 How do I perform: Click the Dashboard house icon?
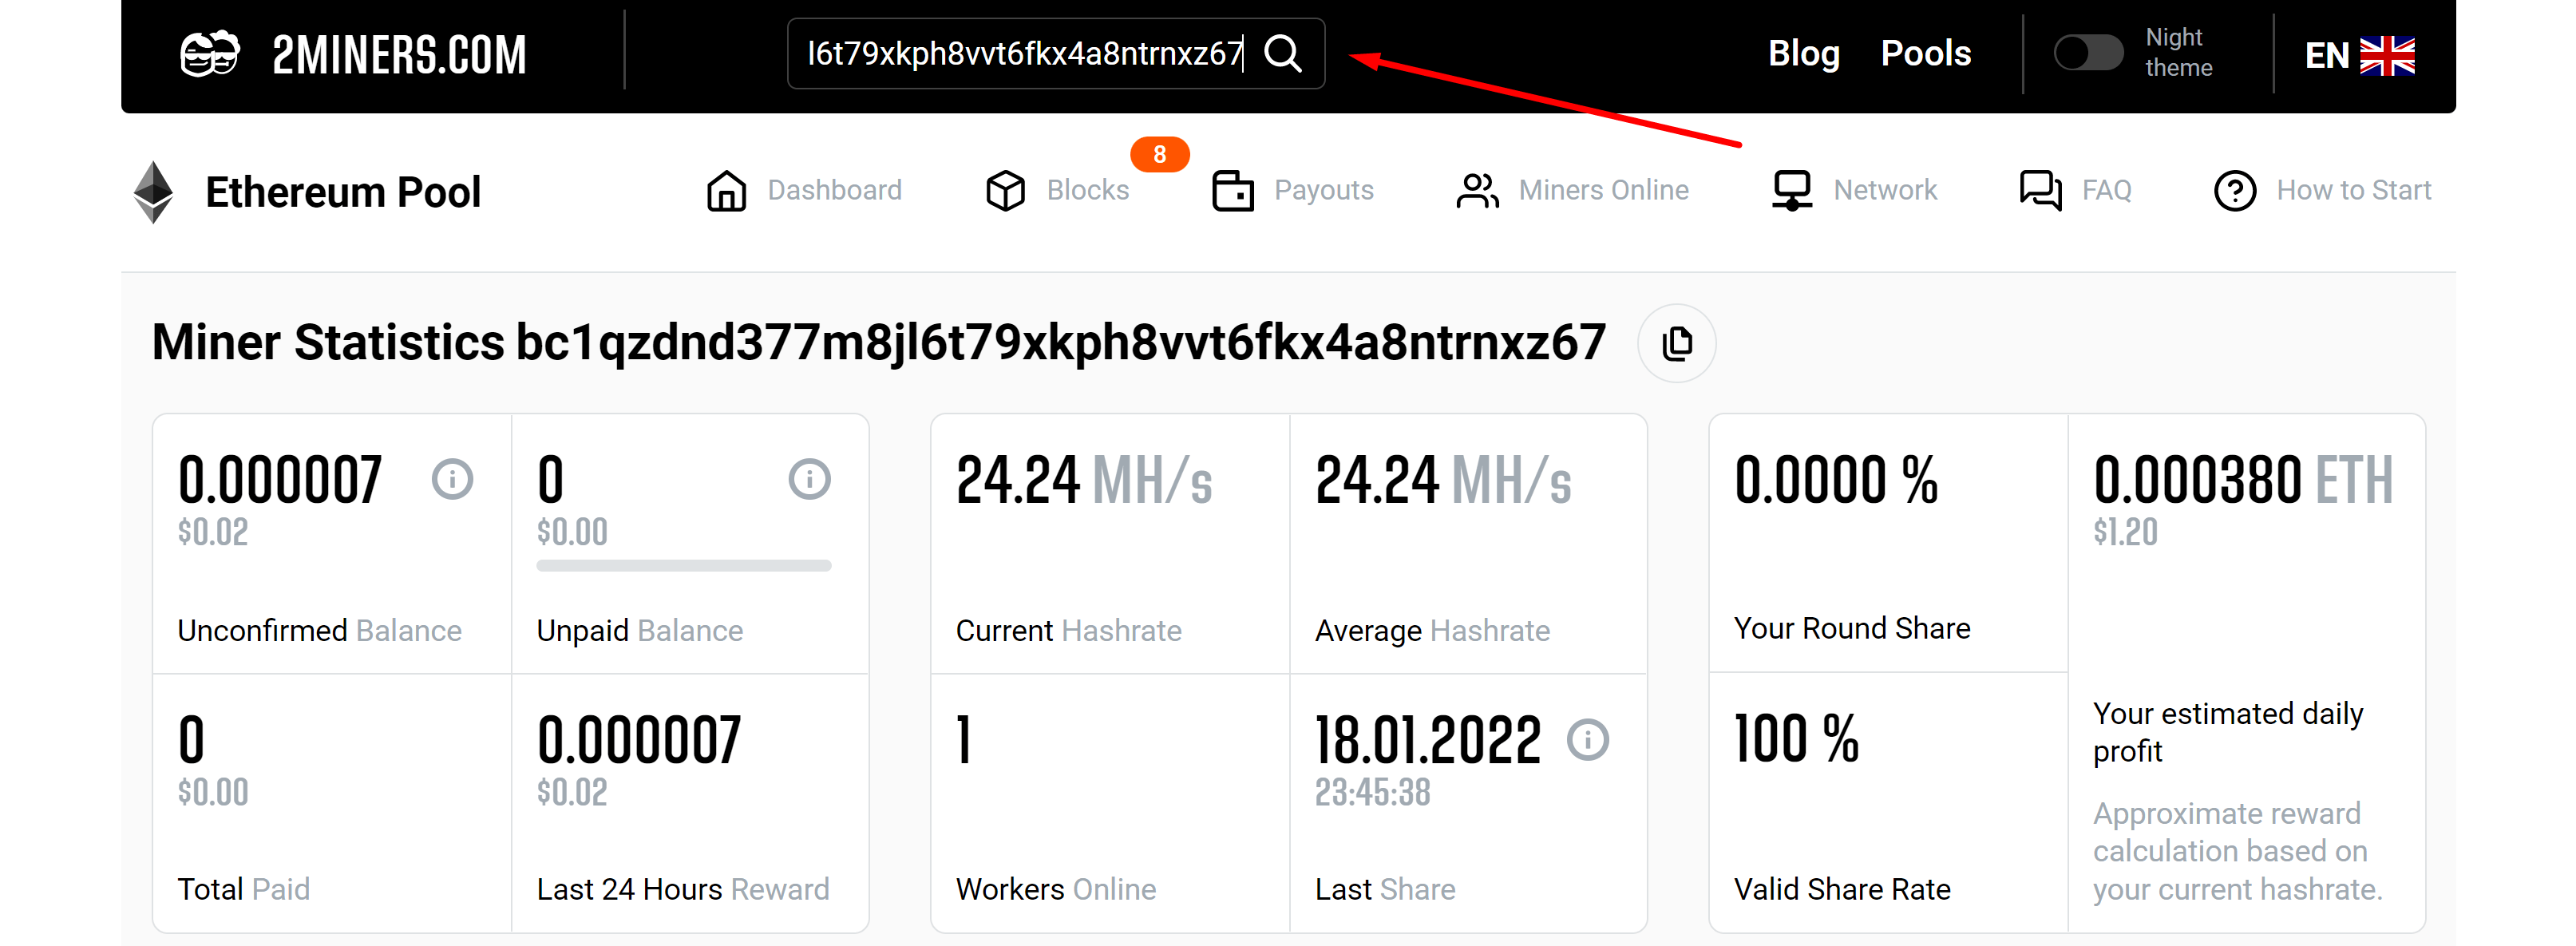click(x=726, y=190)
